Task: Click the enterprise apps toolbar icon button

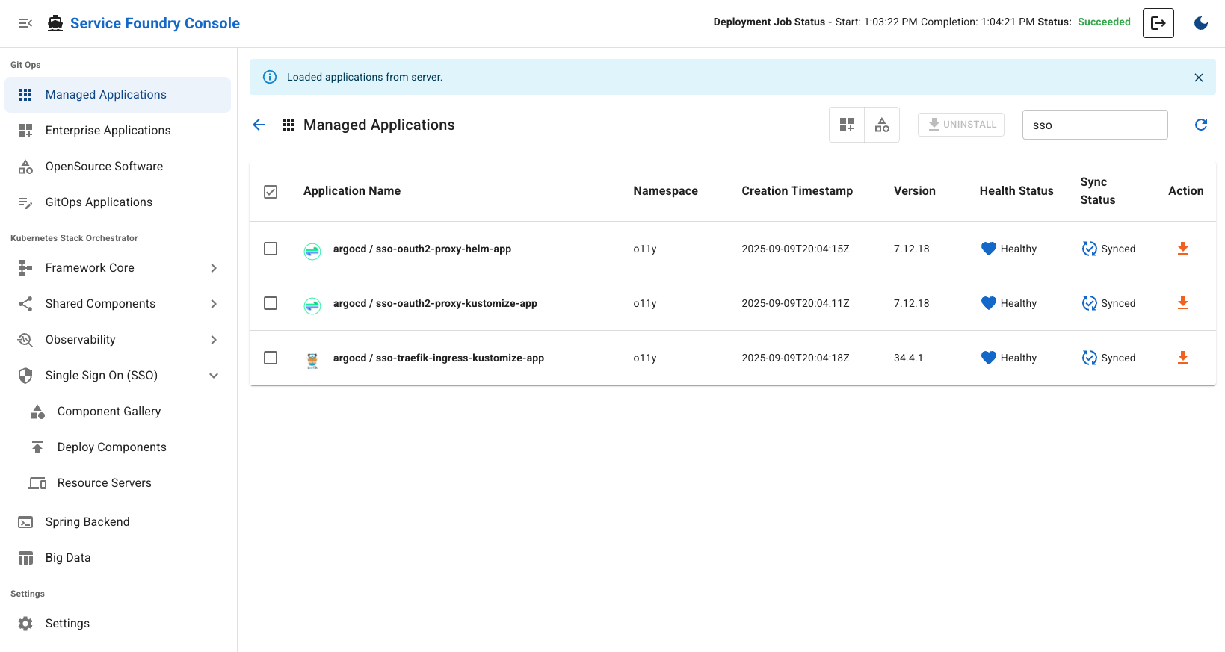Action: point(847,125)
